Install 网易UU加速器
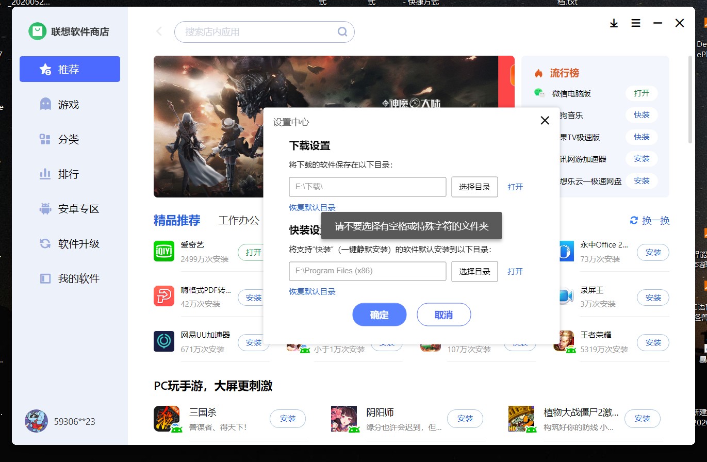The width and height of the screenshot is (707, 462). pos(253,342)
